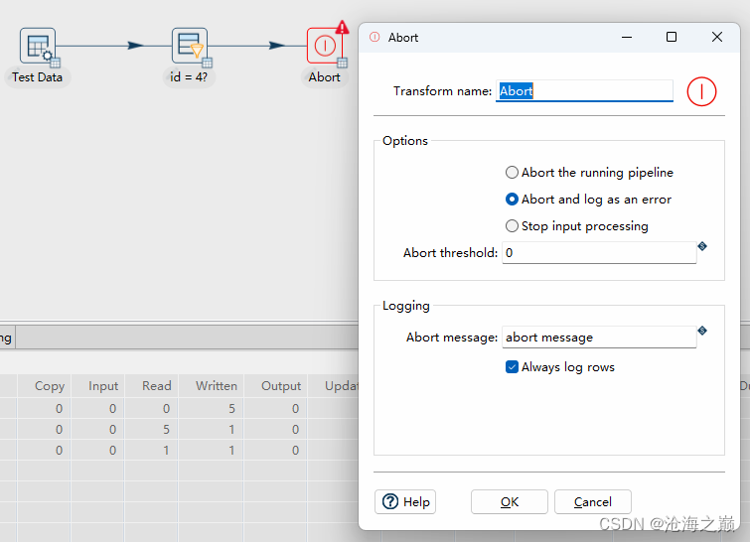Click the 'Test Data' label on canvas
The height and width of the screenshot is (542, 750).
(x=38, y=77)
